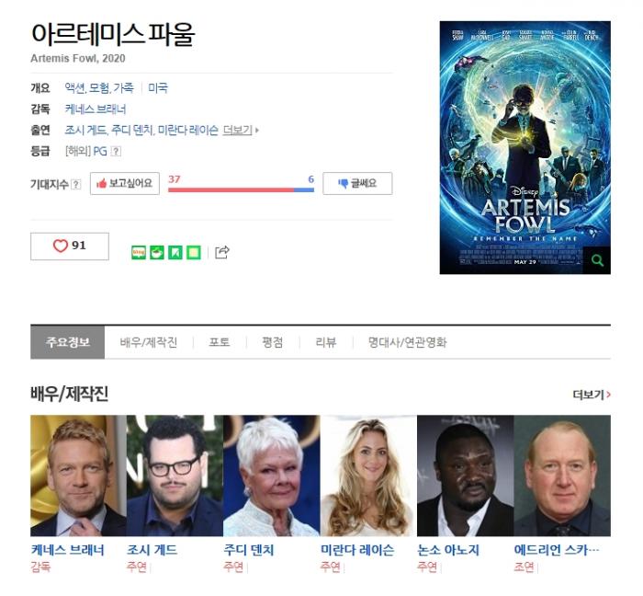
Task: Toggle the 글쎄요 thumbs-down button
Action: [x=357, y=183]
